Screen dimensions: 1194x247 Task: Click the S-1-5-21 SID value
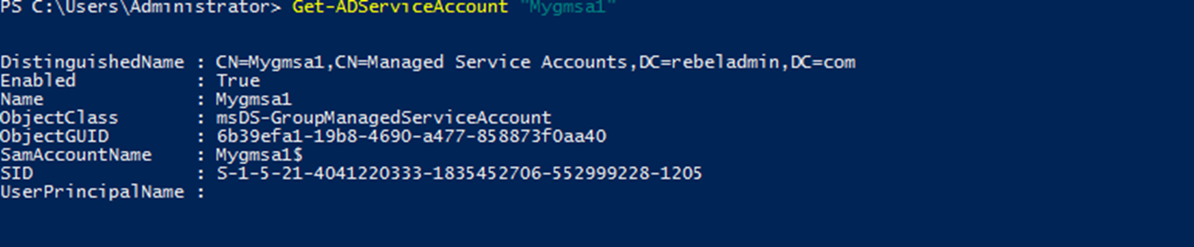point(459,173)
